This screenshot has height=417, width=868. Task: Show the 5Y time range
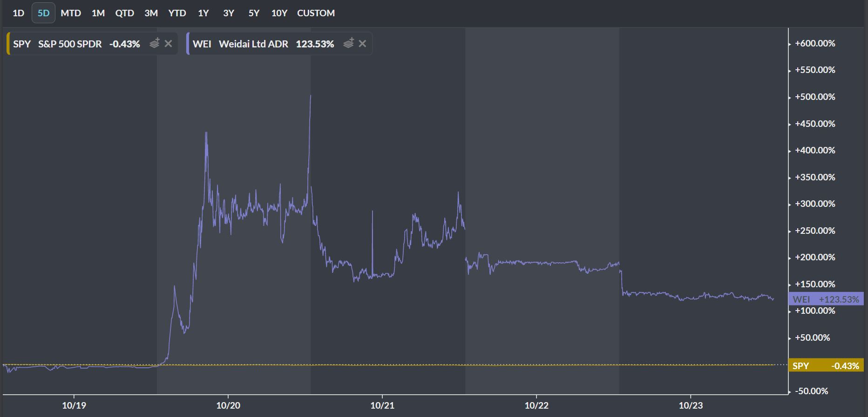[x=254, y=13]
